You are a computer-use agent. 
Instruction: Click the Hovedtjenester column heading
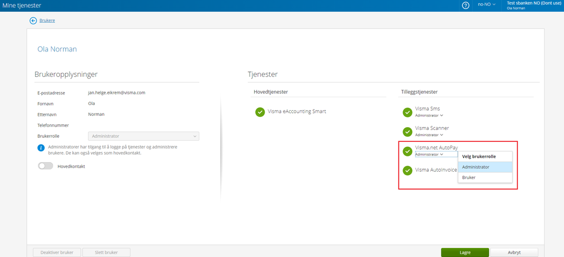click(271, 92)
